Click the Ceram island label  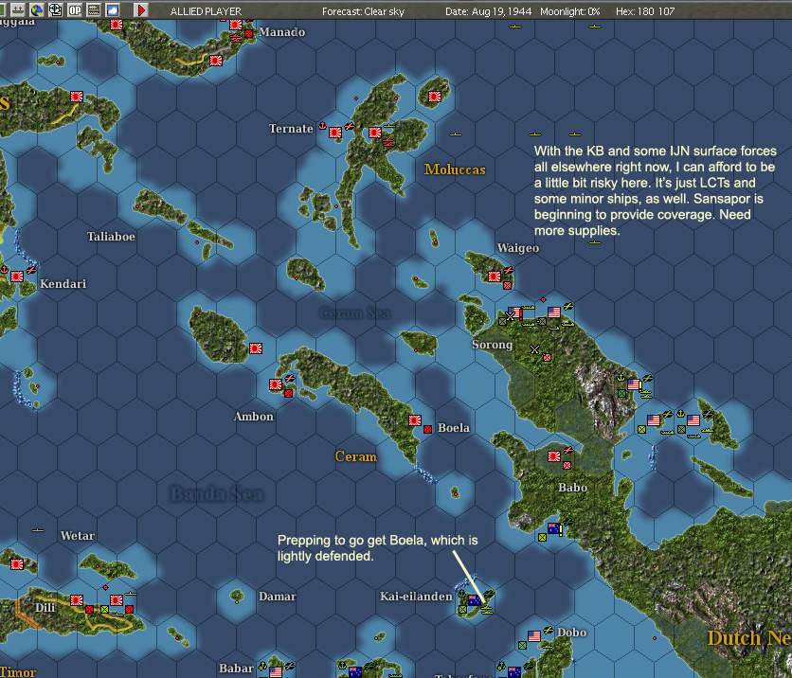[x=355, y=456]
